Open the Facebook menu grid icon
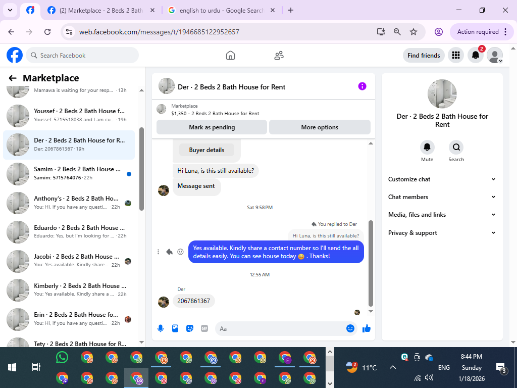 coord(456,55)
